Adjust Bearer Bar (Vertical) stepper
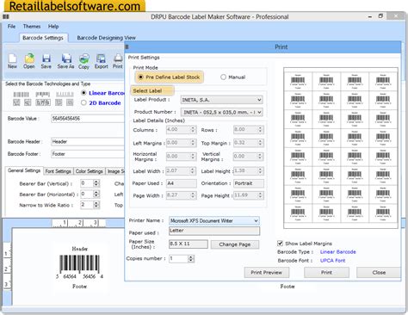Image resolution: width=408 pixels, height=315 pixels. [96, 183]
